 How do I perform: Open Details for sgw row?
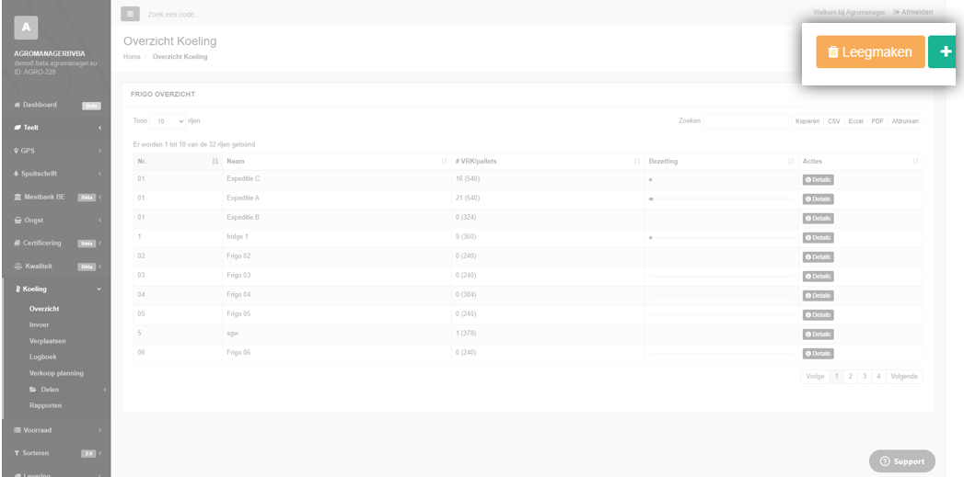coord(818,334)
